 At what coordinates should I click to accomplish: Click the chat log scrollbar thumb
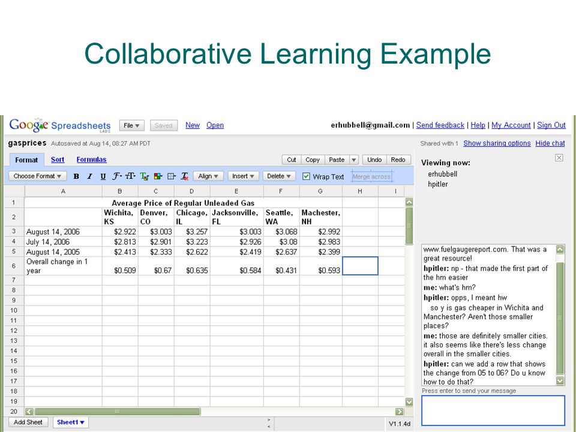(560, 318)
